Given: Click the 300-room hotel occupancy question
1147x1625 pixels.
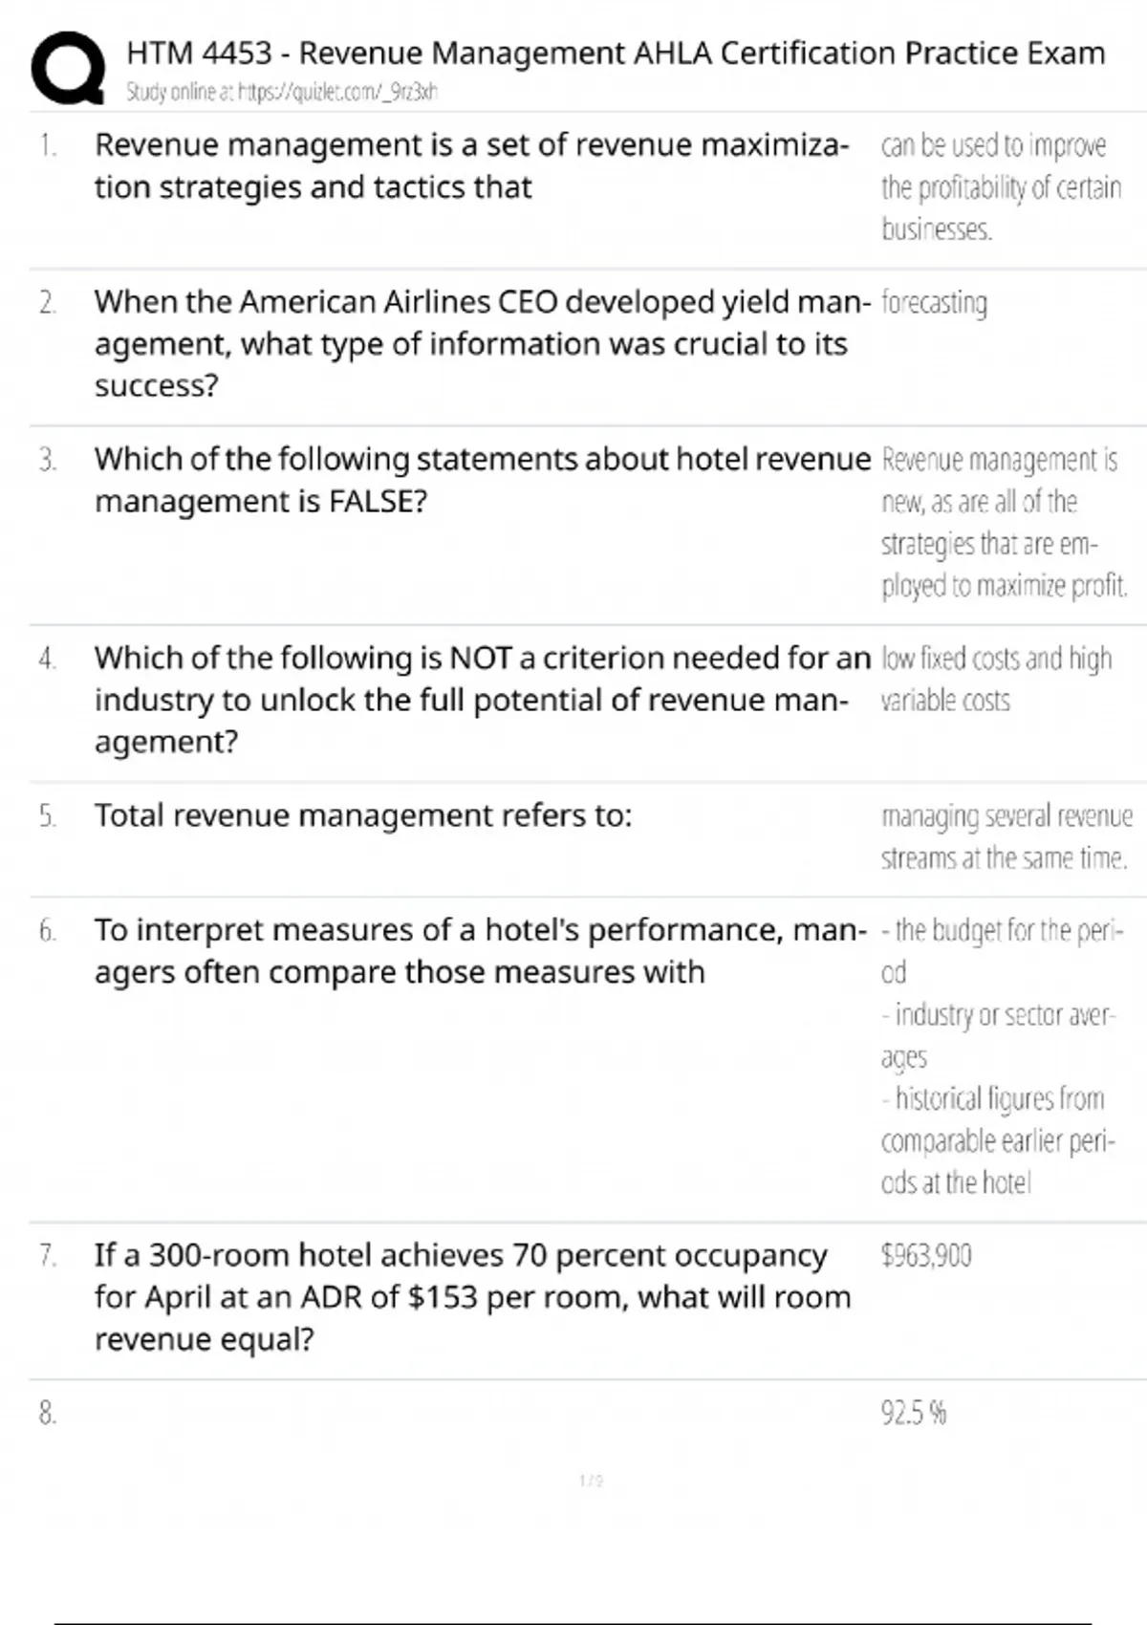Looking at the screenshot, I should click(x=472, y=1296).
